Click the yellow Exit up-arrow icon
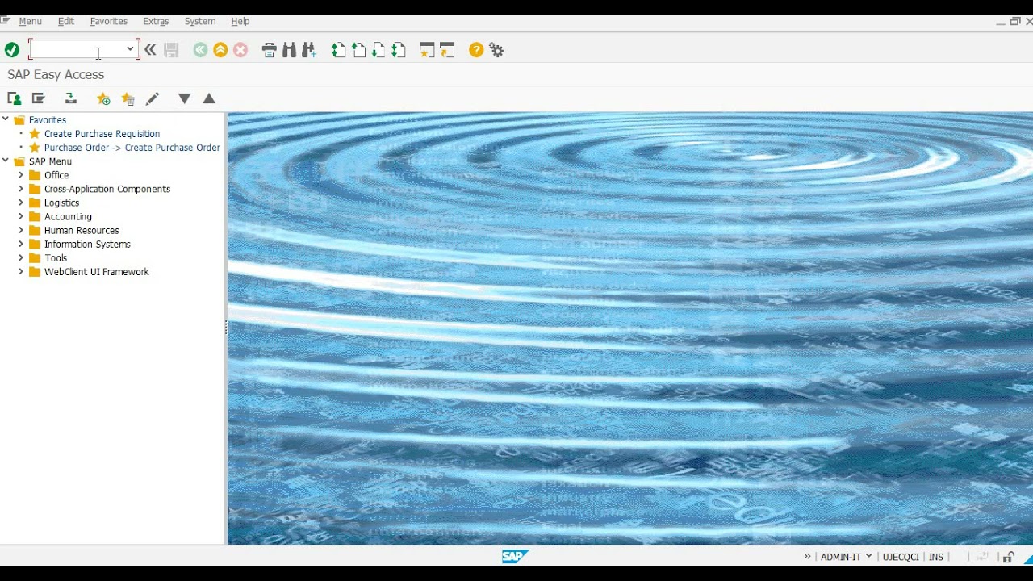The height and width of the screenshot is (581, 1033). pos(220,50)
